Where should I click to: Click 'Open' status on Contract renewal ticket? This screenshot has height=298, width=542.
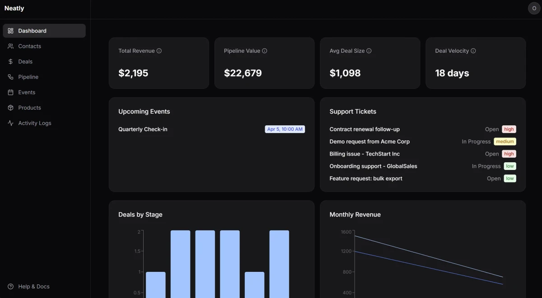[x=492, y=129]
